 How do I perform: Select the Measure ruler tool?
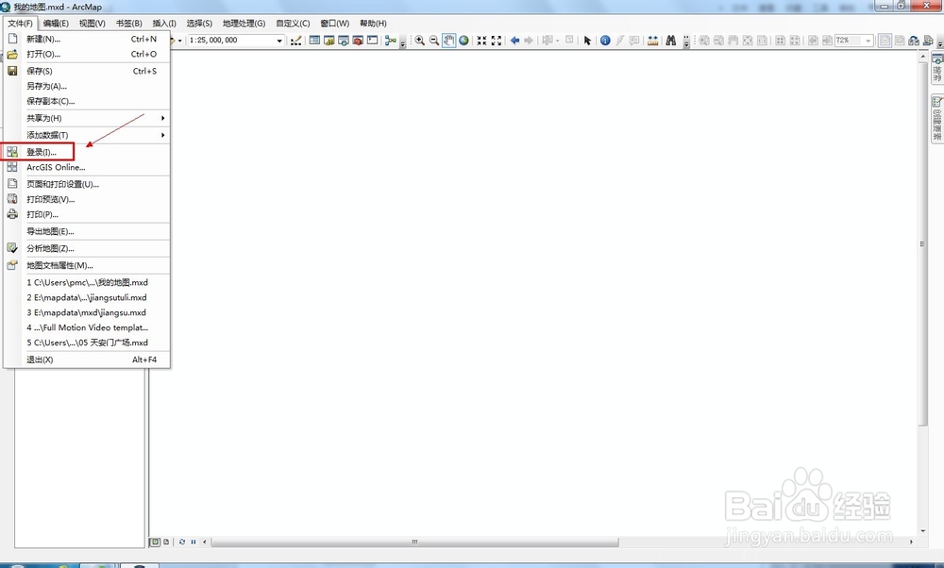[652, 41]
